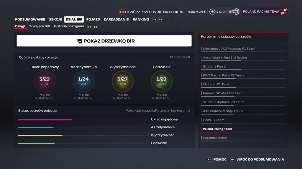Click the globe ranking icon in top bar

point(236,12)
